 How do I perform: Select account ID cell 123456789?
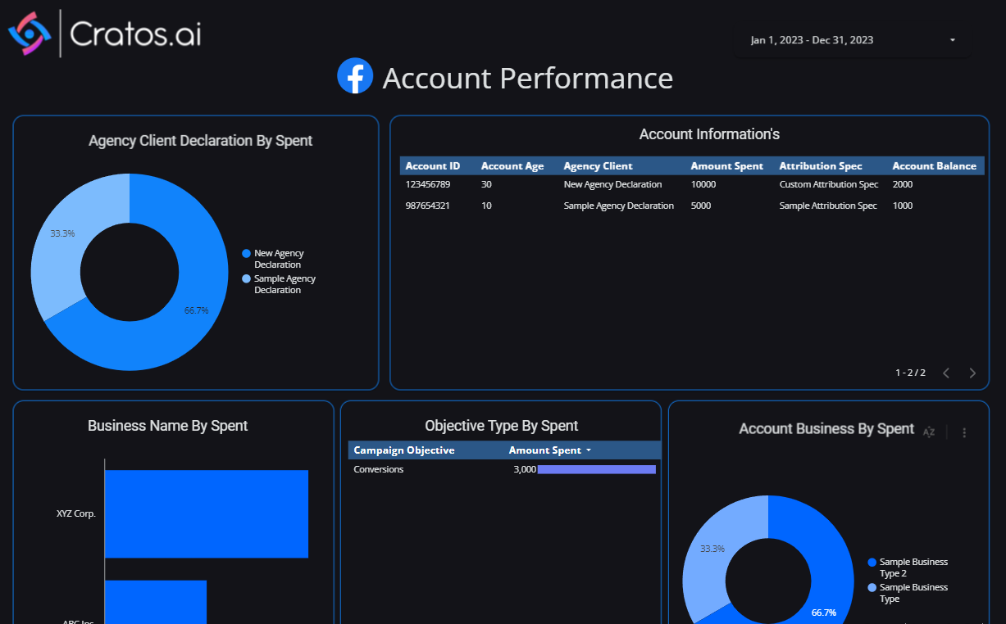(x=428, y=184)
